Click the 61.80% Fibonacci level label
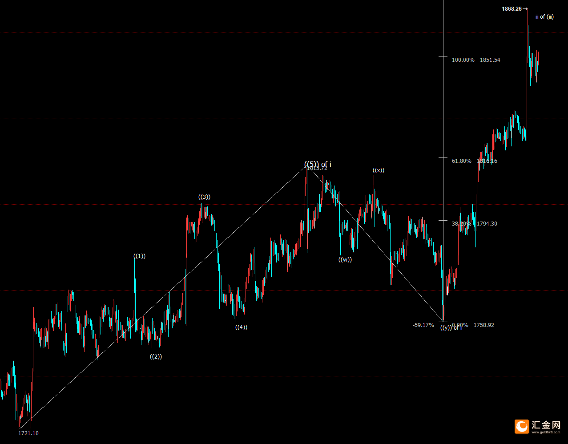568x444 pixels. [462, 161]
